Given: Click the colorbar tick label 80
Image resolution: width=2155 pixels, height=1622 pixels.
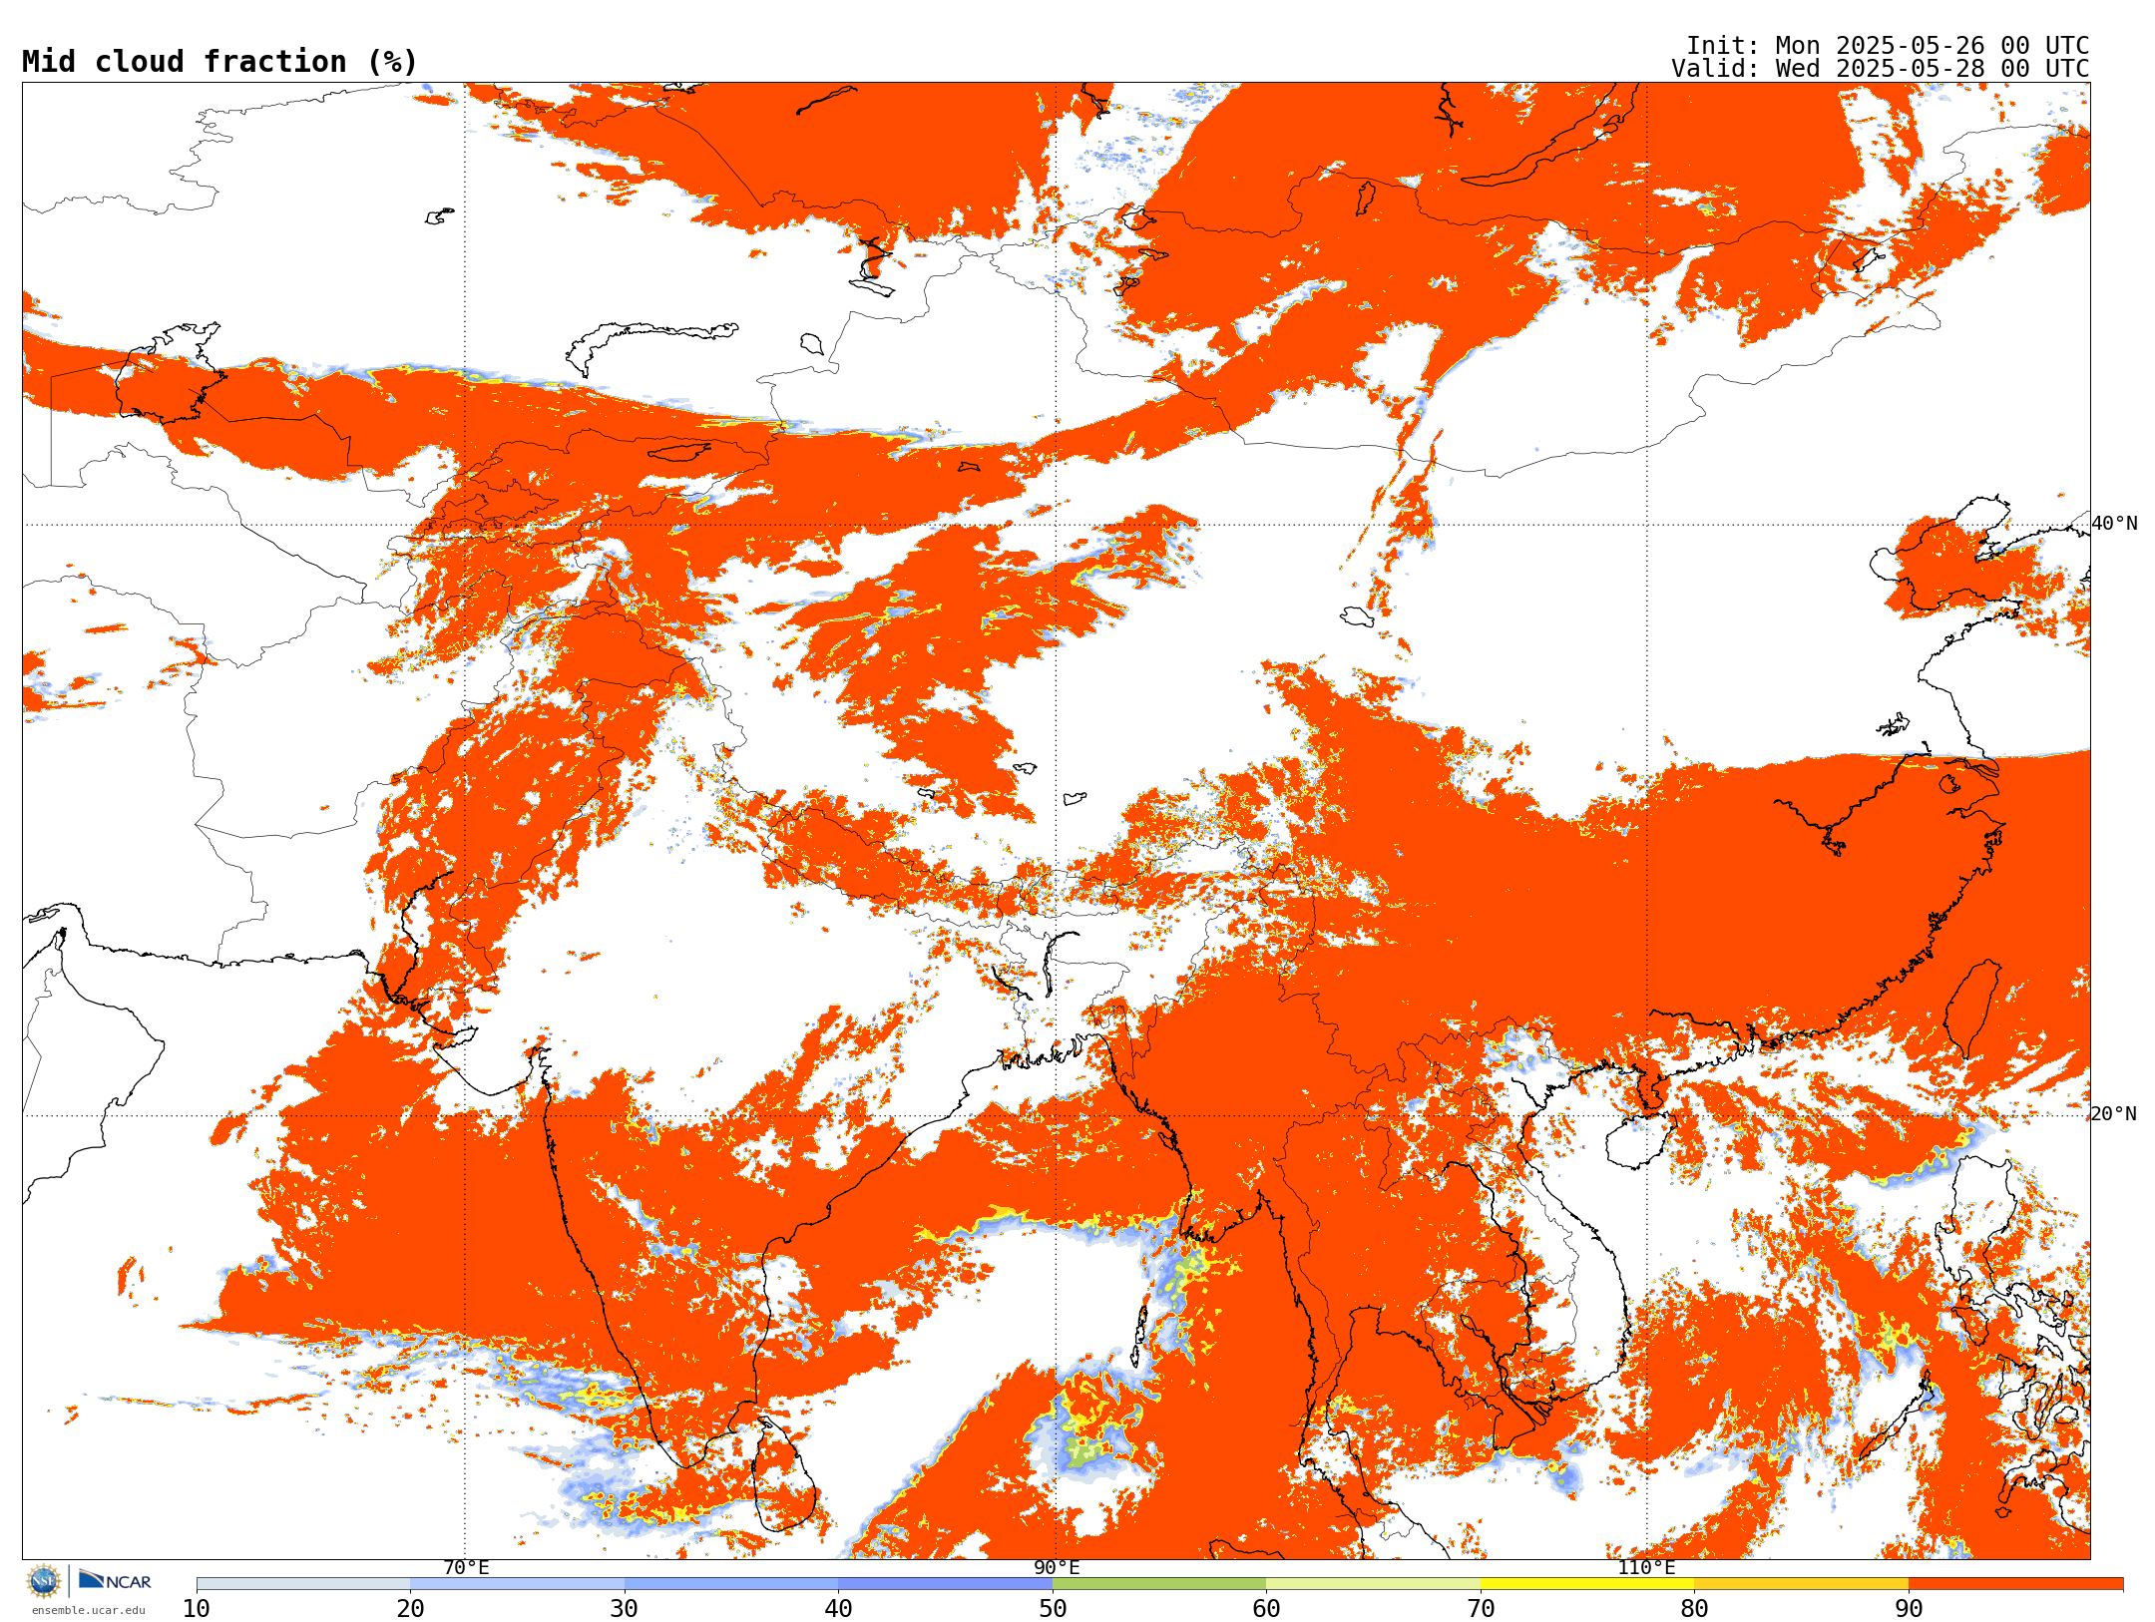Looking at the screenshot, I should (x=1694, y=1609).
